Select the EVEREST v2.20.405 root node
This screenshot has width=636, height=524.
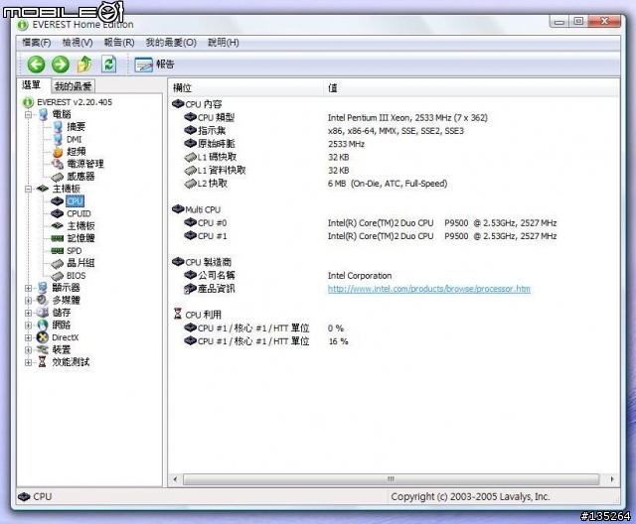pyautogui.click(x=75, y=102)
